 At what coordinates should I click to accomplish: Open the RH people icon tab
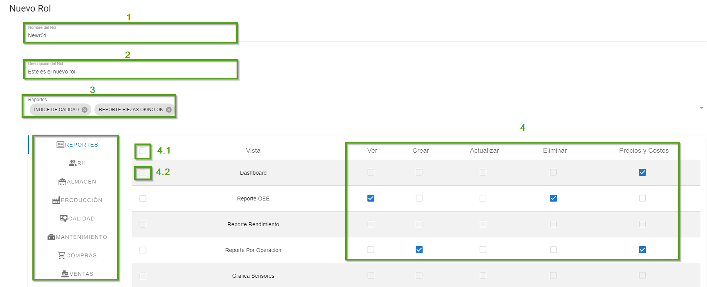72,163
